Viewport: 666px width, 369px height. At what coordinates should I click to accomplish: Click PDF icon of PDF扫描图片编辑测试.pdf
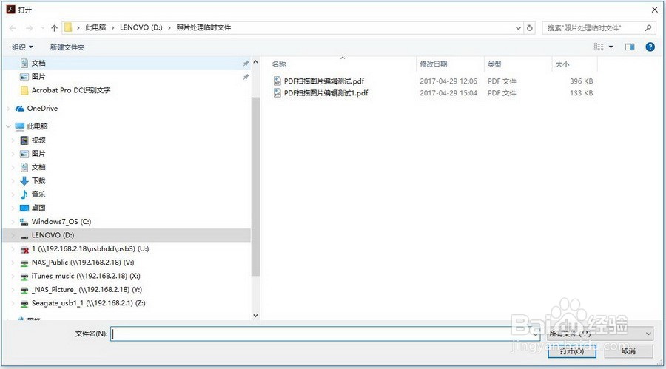coord(277,81)
